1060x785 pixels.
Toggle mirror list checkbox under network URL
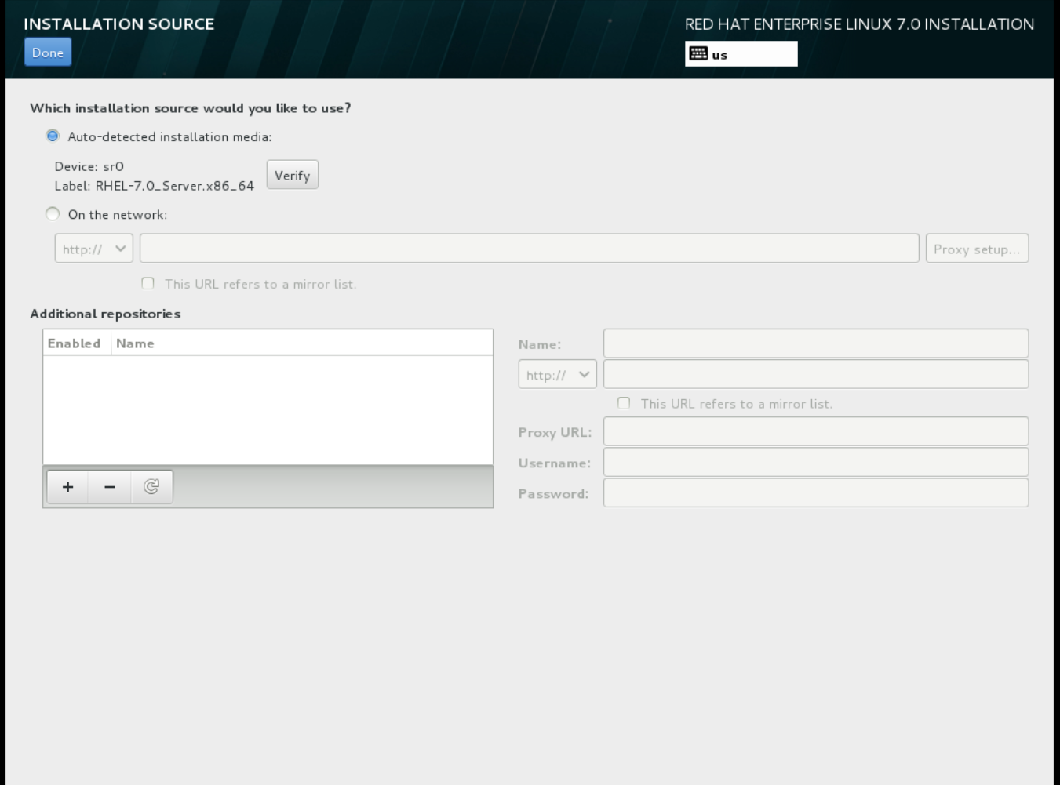[148, 283]
